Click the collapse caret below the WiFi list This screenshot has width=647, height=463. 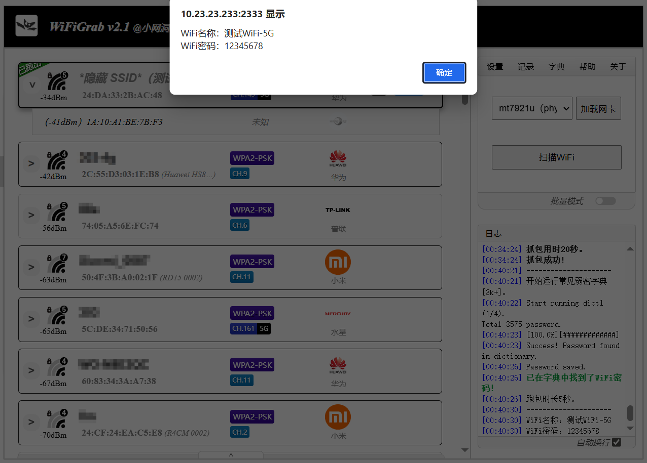point(231,455)
